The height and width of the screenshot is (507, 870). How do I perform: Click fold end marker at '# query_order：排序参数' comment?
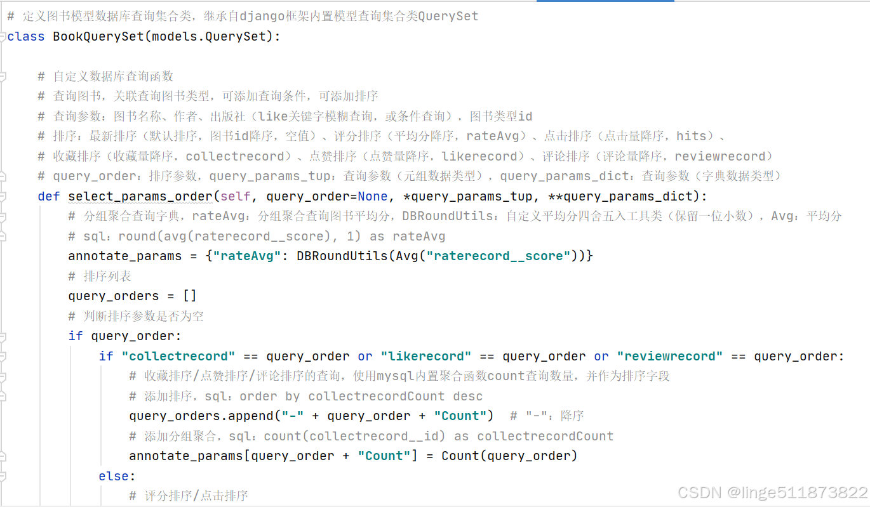tap(3, 176)
